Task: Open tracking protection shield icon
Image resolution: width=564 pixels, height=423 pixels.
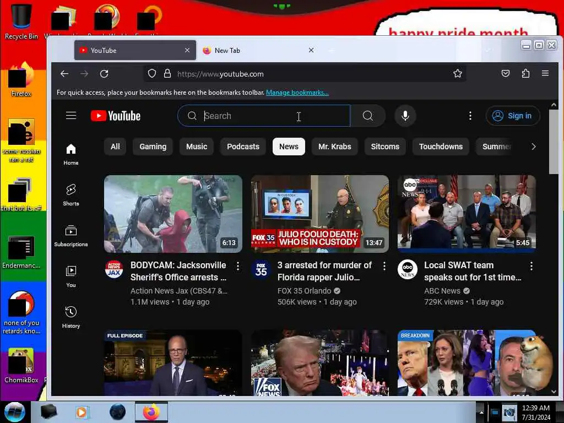Action: click(152, 74)
